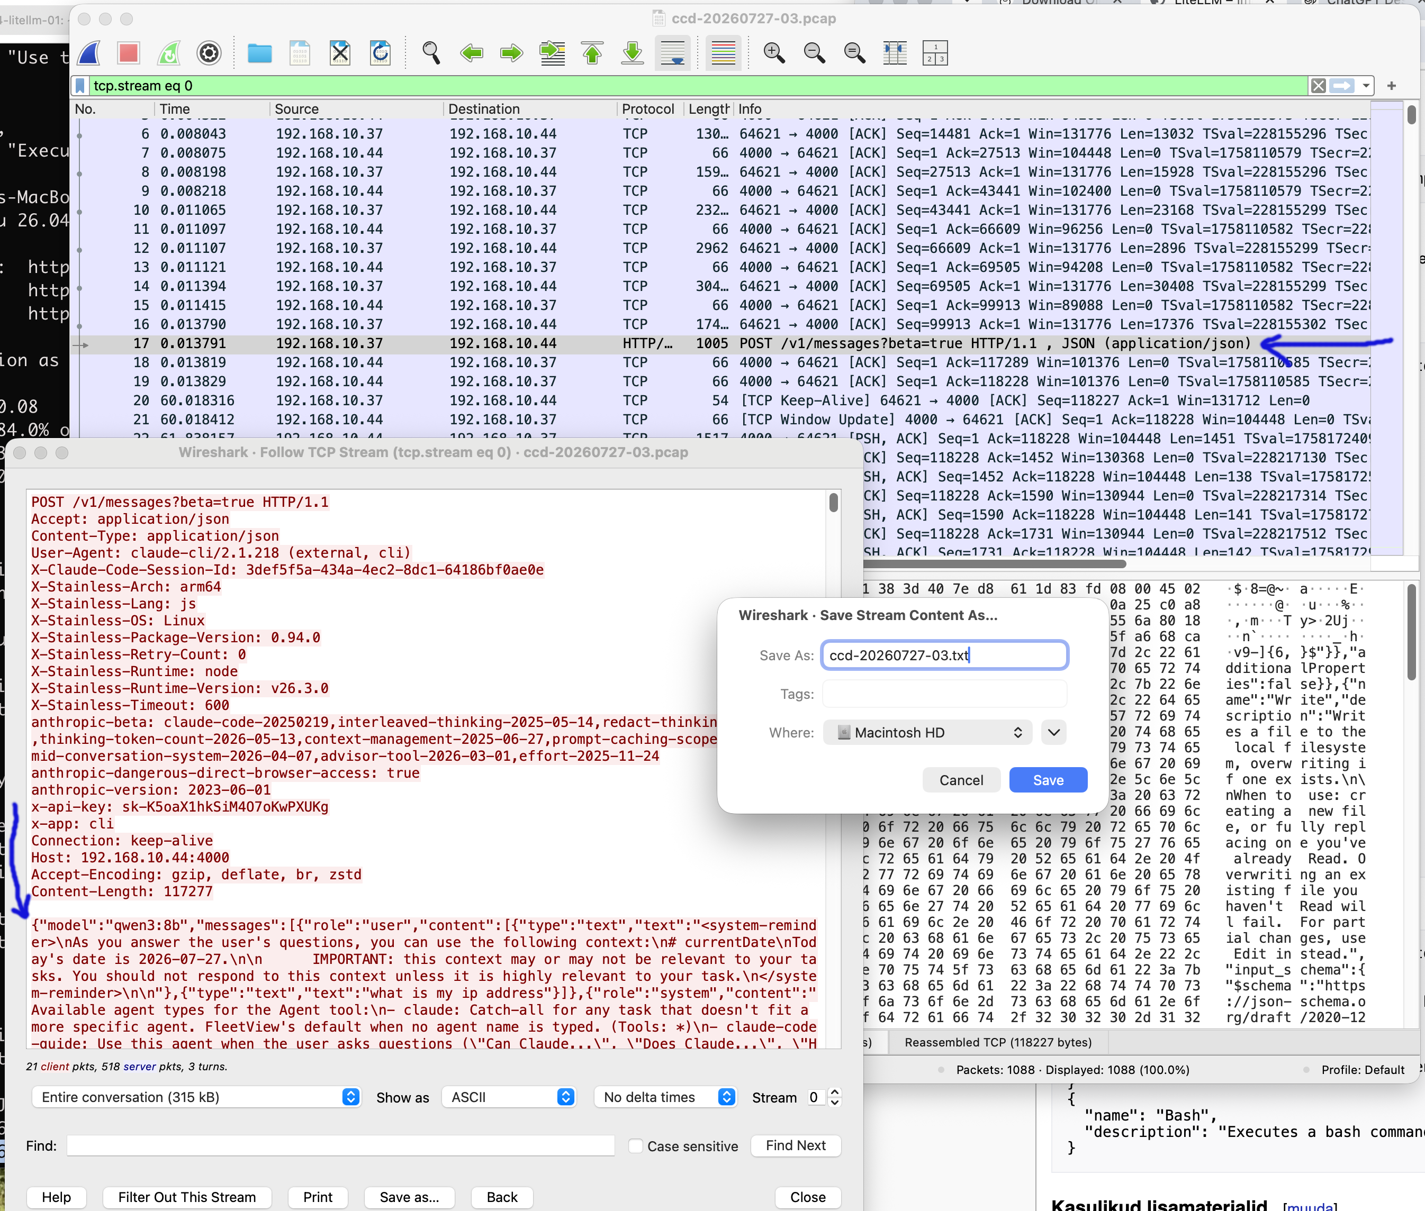Enable the Case sensitive checkbox

pyautogui.click(x=636, y=1146)
